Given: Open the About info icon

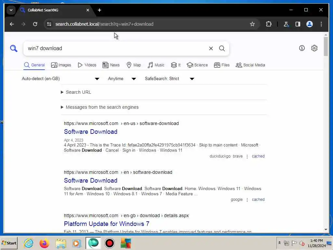Looking at the screenshot, I should (302, 48).
